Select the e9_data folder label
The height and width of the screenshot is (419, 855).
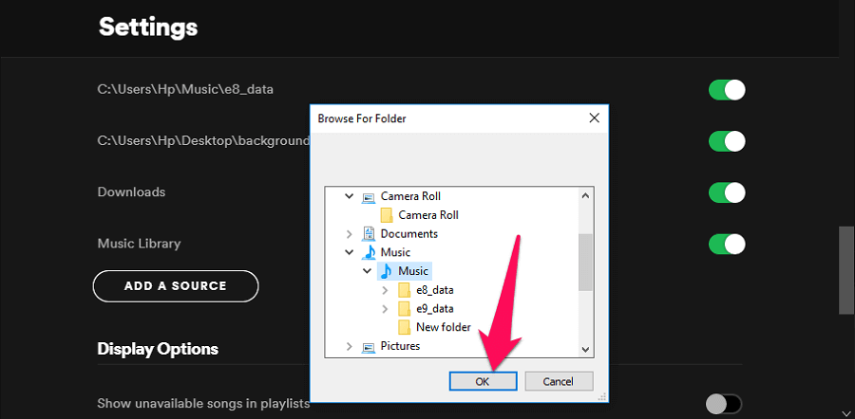[x=434, y=308]
